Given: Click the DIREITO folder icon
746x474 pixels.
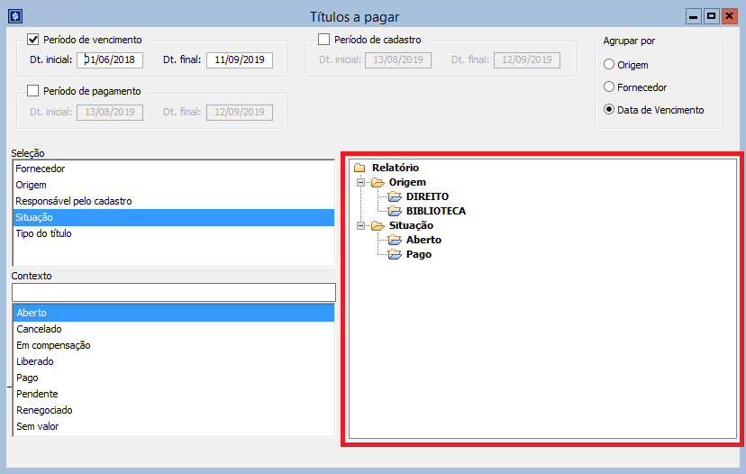Looking at the screenshot, I should 394,196.
